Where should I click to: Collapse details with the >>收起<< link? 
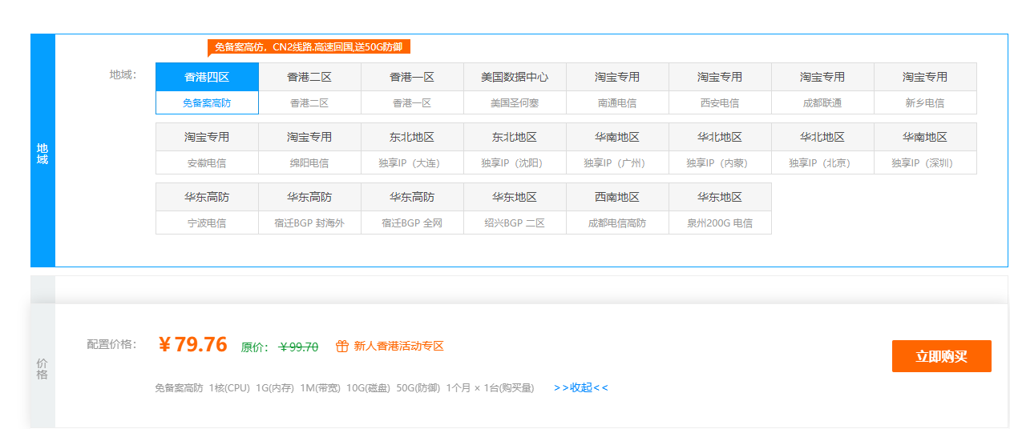click(580, 387)
